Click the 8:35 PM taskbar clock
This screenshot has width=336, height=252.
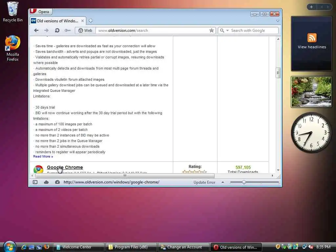click(323, 247)
